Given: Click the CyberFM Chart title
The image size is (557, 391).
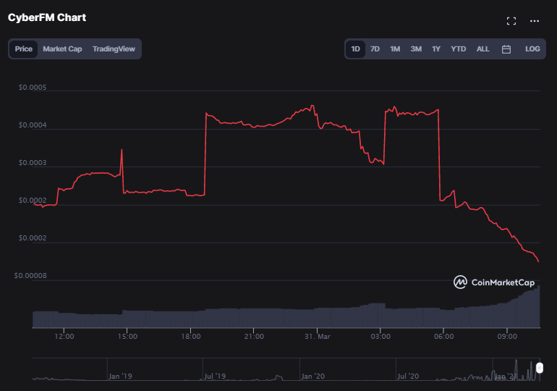Looking at the screenshot, I should pyautogui.click(x=47, y=17).
